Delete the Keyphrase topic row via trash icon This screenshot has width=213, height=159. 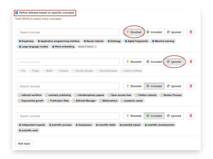pyautogui.click(x=191, y=32)
